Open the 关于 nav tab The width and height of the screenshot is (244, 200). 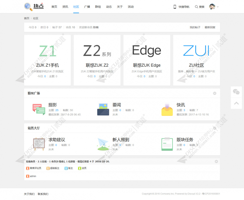[x=120, y=7]
